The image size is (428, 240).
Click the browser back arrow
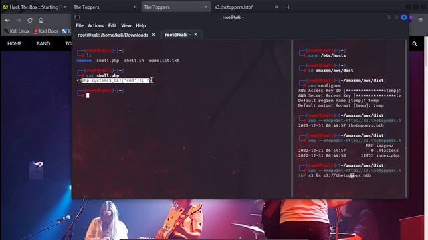point(7,20)
